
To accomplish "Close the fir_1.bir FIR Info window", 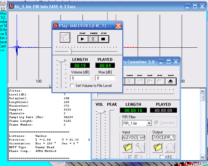I will click(202, 7).
